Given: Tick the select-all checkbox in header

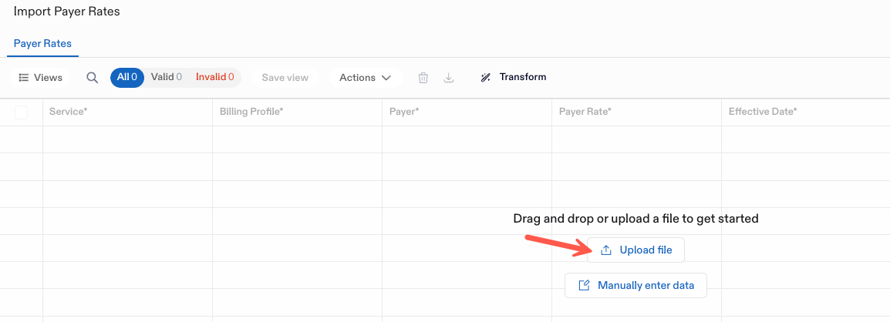Looking at the screenshot, I should (21, 112).
